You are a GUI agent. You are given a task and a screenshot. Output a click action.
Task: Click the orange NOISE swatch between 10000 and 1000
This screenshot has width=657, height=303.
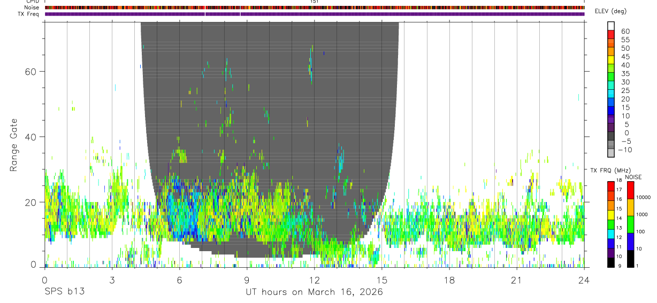(x=630, y=207)
